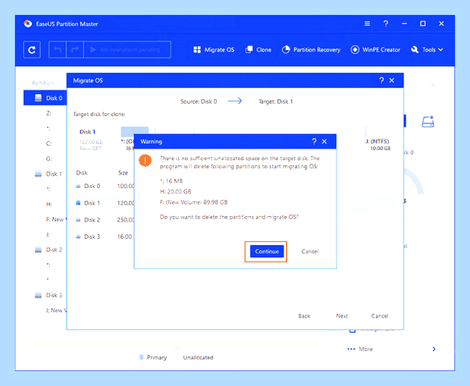
Task: Click the undo arrow in the toolbar
Action: tap(58, 49)
